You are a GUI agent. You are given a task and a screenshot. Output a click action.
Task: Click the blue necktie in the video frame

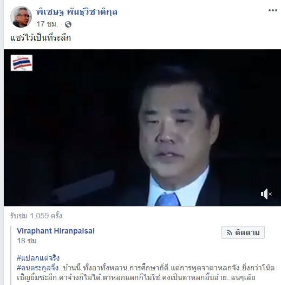pos(167,199)
